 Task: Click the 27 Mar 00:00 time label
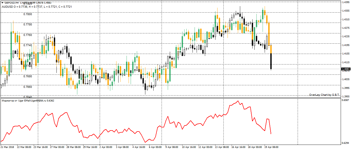point(57,147)
